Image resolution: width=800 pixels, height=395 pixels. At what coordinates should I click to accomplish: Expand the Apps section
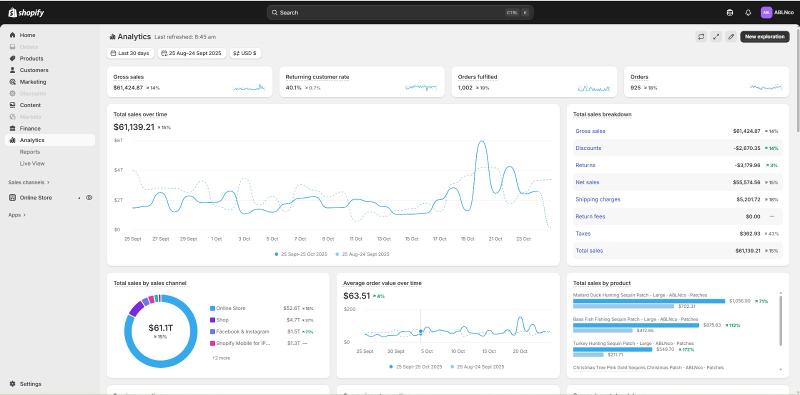click(17, 215)
